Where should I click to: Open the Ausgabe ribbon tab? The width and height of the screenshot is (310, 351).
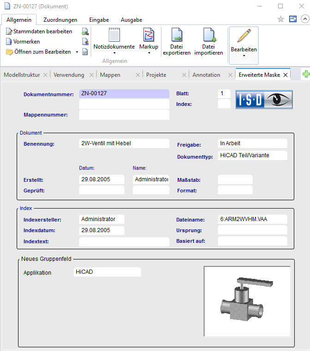click(131, 20)
